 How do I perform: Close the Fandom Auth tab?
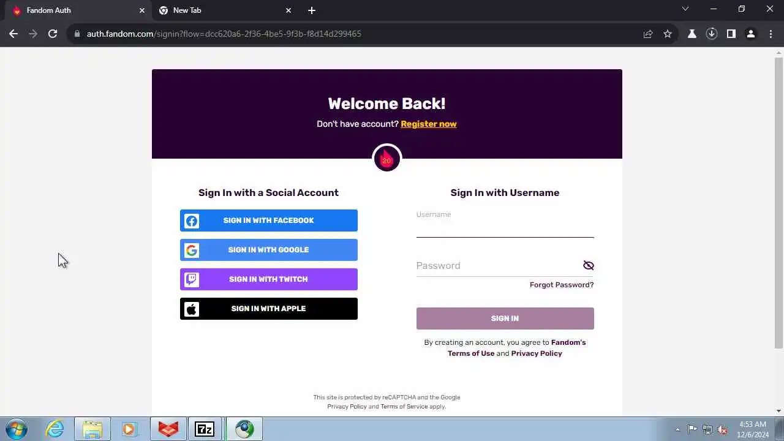[142, 10]
